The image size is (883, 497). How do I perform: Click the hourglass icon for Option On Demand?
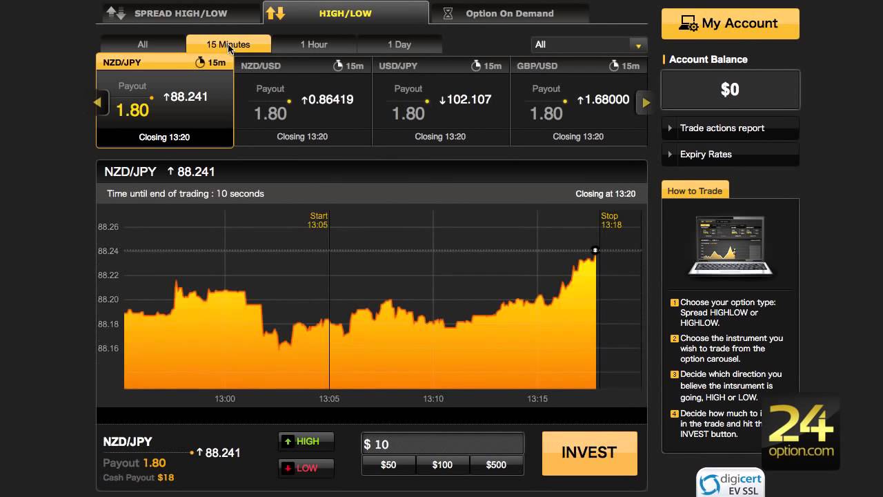[448, 13]
